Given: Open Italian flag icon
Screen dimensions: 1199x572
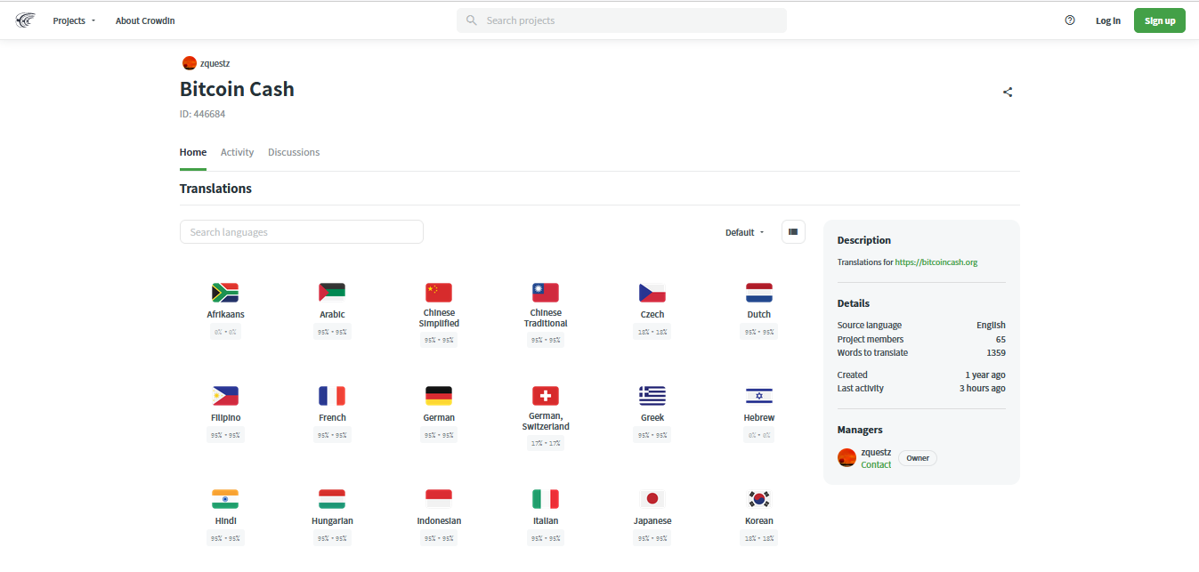Looking at the screenshot, I should pyautogui.click(x=546, y=499).
